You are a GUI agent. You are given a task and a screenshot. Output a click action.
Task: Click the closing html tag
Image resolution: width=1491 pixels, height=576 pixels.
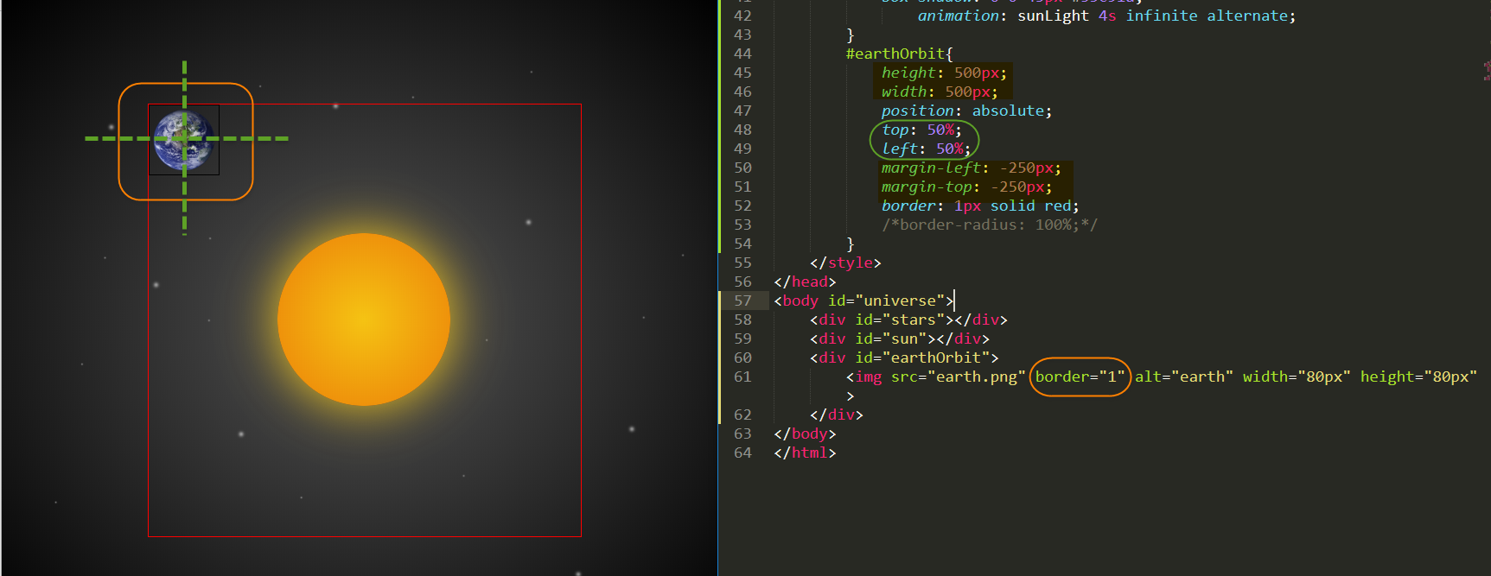[x=805, y=453]
